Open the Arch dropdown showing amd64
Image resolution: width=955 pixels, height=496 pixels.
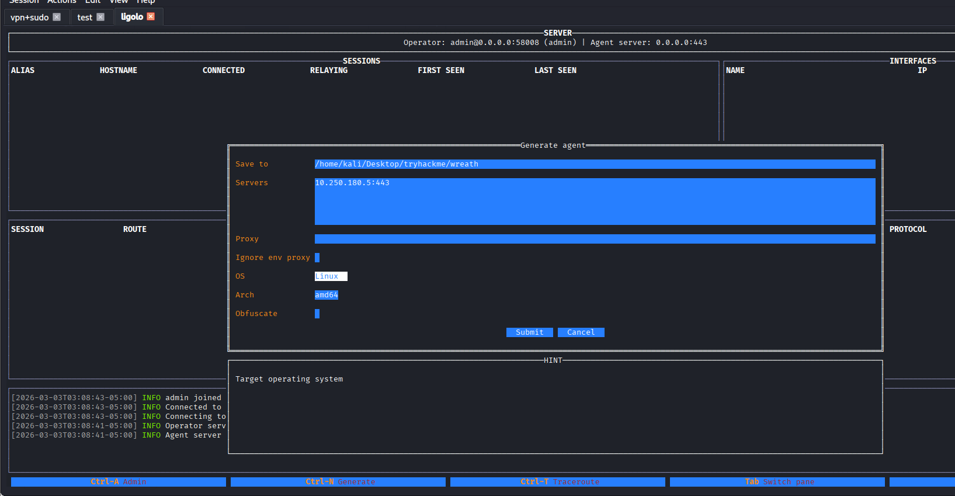click(327, 295)
